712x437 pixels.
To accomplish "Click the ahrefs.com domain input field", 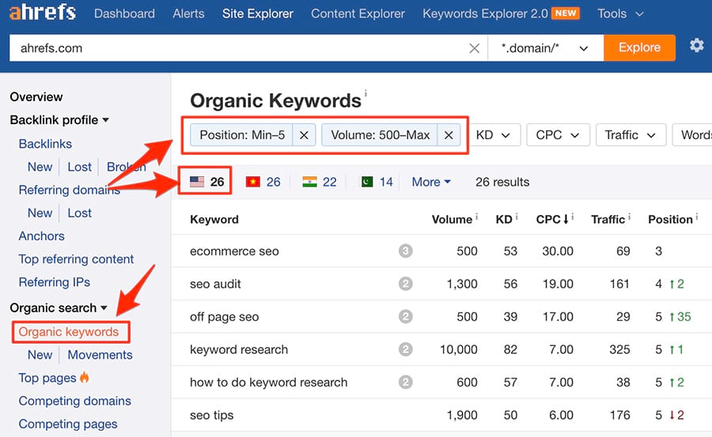I will (x=237, y=48).
